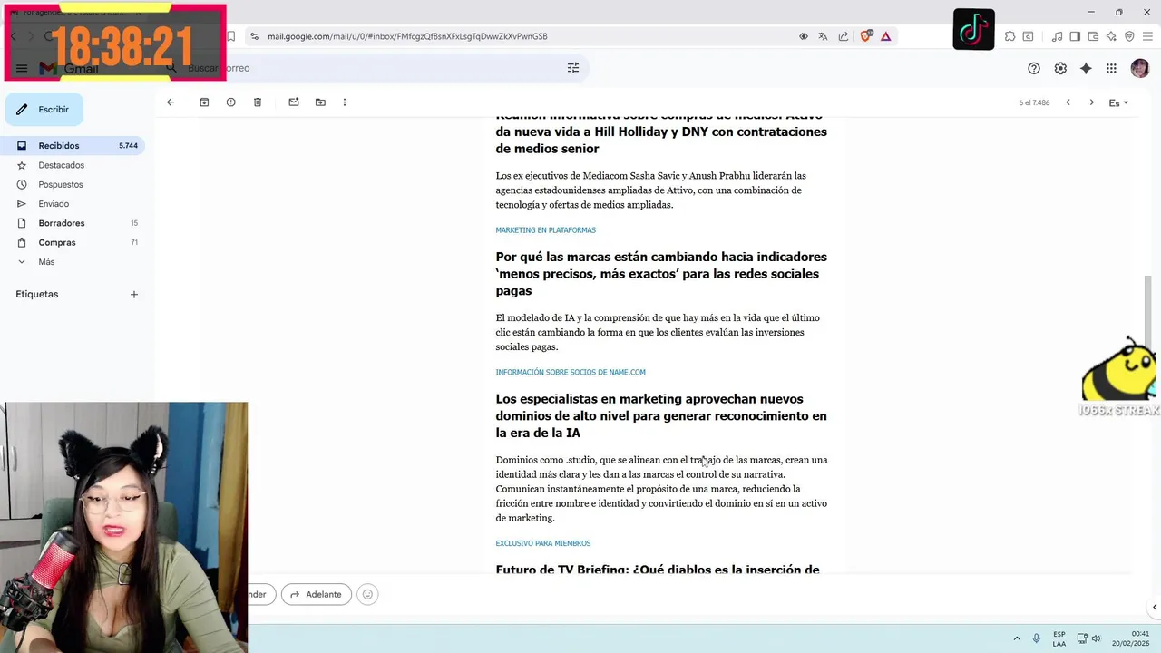Show hidden system tray icons
The height and width of the screenshot is (653, 1161).
coord(1017,638)
